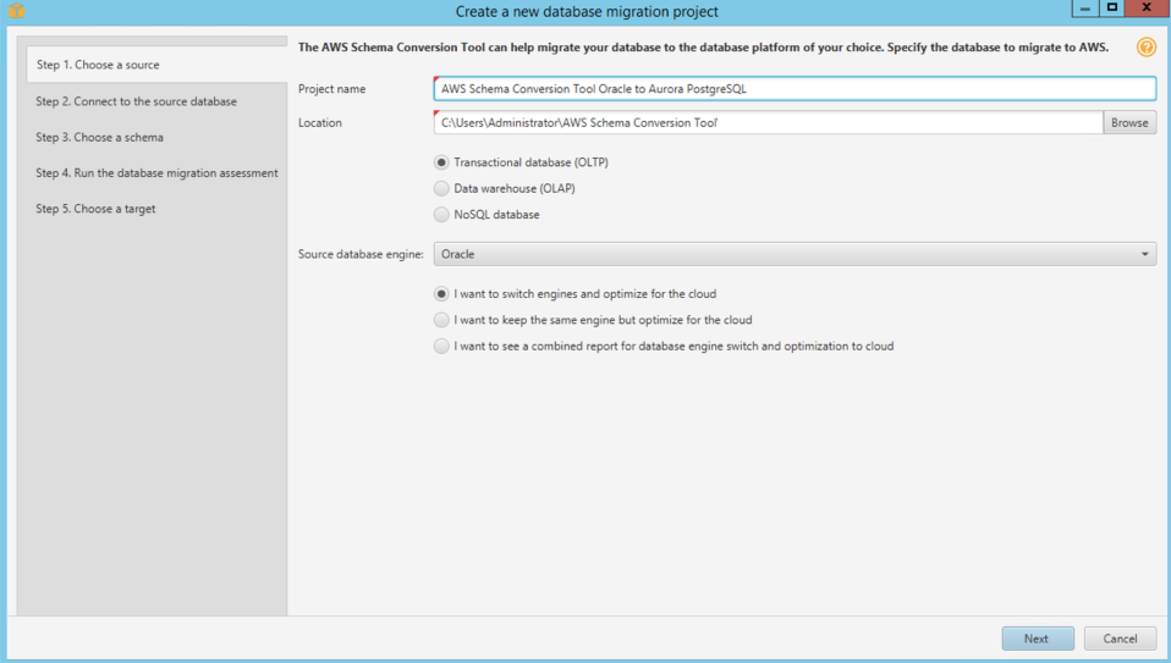Click into the Location path field
1171x663 pixels.
pyautogui.click(x=768, y=123)
